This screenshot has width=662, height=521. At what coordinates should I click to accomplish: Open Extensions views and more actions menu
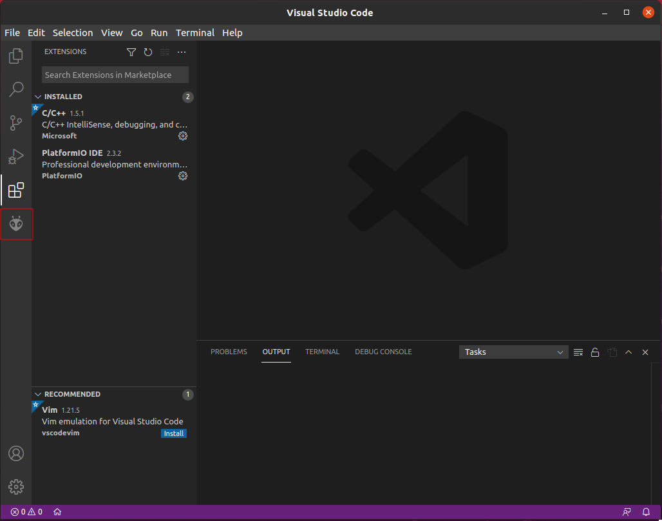click(182, 52)
